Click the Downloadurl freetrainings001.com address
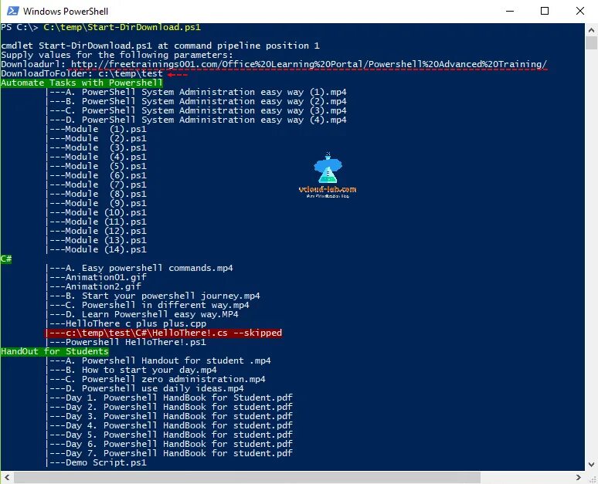This screenshot has height=484, width=598. [309, 64]
